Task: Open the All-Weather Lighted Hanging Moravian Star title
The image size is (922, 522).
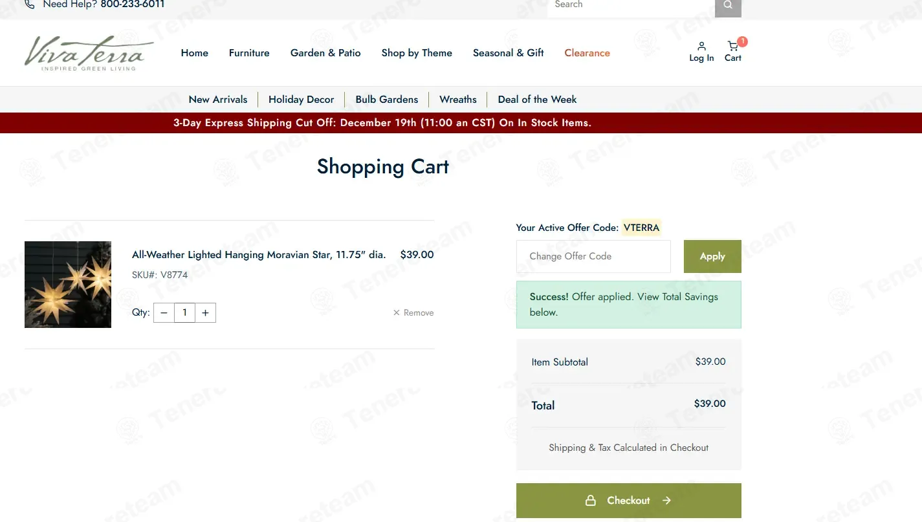Action: (259, 255)
